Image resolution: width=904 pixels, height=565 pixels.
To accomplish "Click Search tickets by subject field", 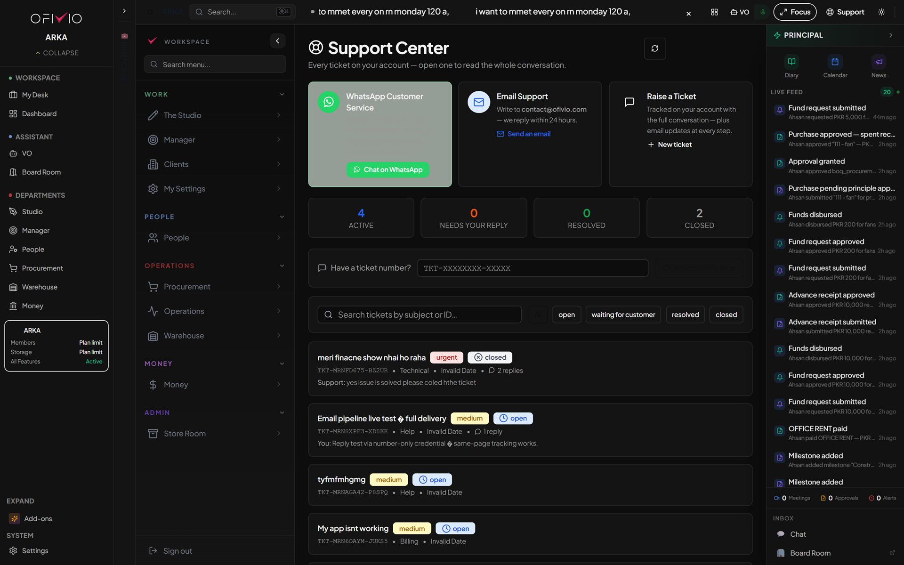I will point(419,315).
